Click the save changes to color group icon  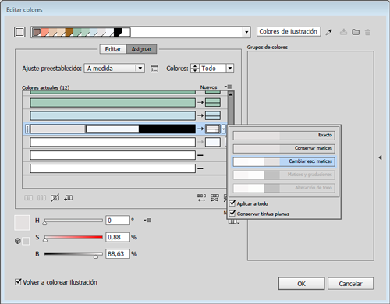pos(343,32)
